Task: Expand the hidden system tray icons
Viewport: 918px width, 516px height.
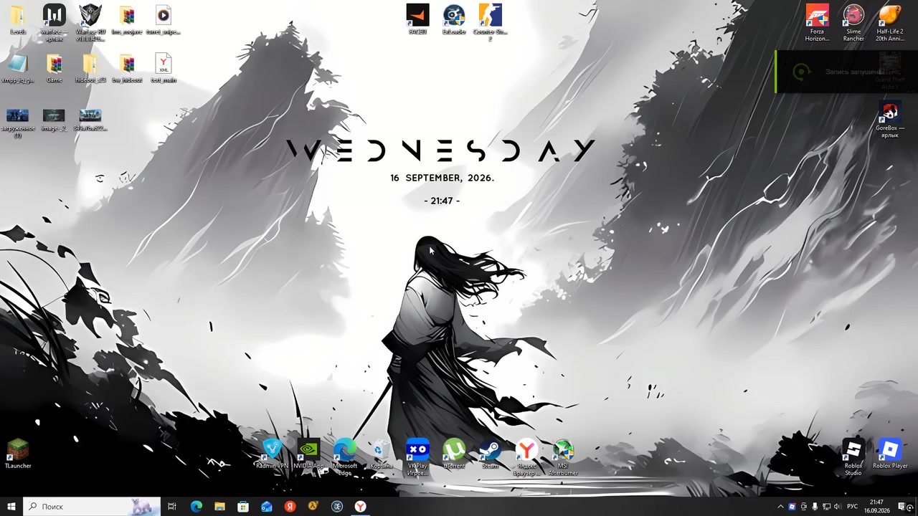Action: pos(781,507)
